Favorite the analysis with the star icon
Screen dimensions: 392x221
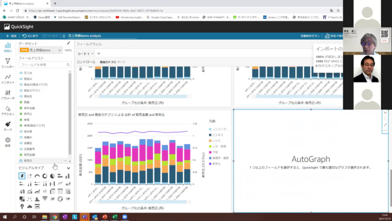click(64, 36)
